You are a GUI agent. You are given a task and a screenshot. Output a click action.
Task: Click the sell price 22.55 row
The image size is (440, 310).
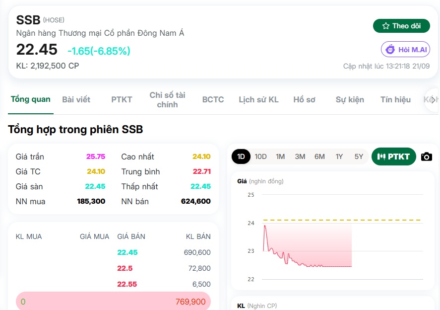coord(127,284)
